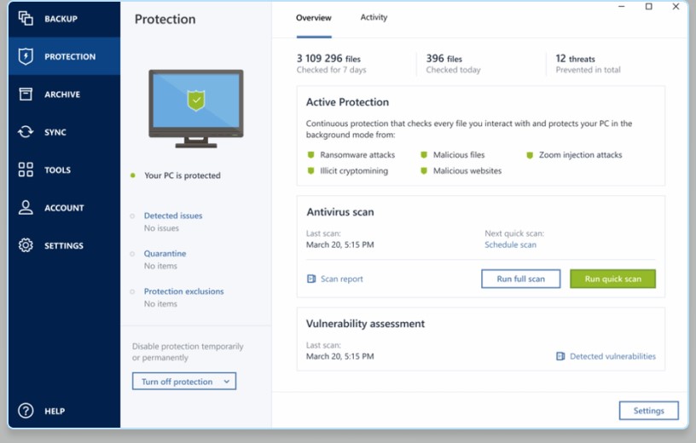Click the protected PC monitor illustration
This screenshot has width=696, height=443.
[x=196, y=109]
